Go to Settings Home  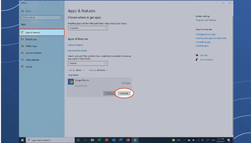click(28, 11)
